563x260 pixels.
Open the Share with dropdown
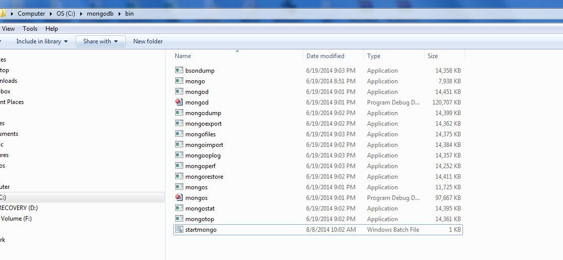pyautogui.click(x=100, y=41)
